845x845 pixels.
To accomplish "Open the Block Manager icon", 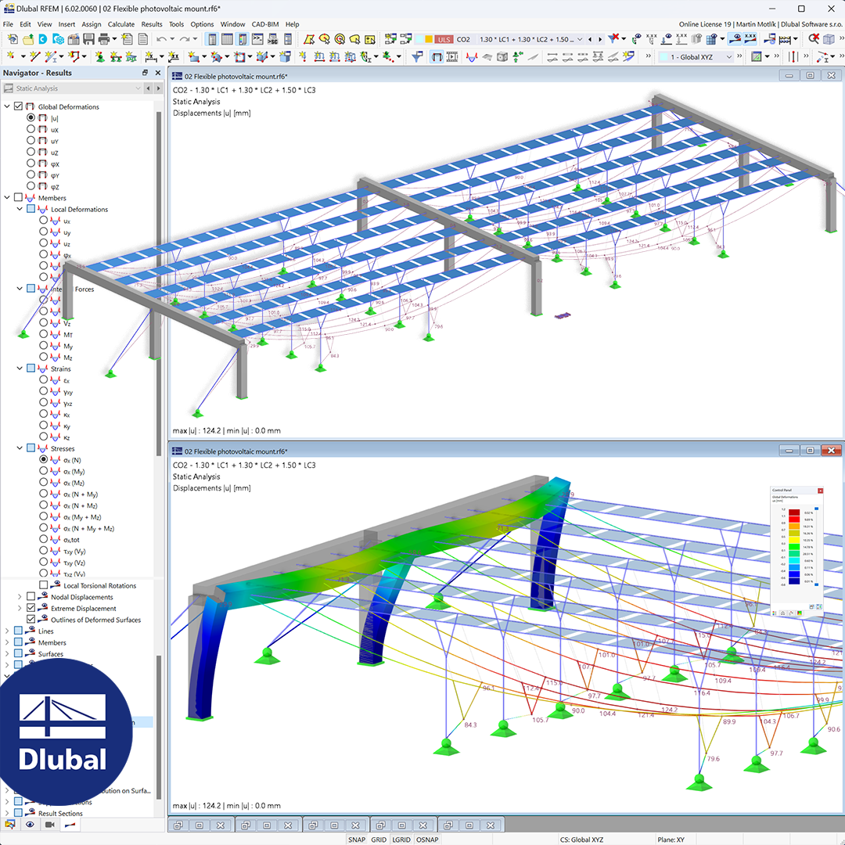I will (x=58, y=39).
